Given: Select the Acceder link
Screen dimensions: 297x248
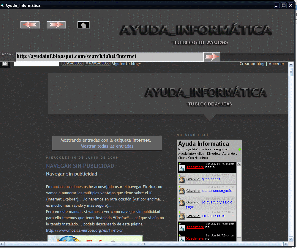Looking at the screenshot, I should pyautogui.click(x=276, y=64).
